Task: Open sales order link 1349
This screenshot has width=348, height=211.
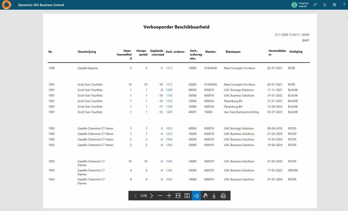Action: point(169,107)
